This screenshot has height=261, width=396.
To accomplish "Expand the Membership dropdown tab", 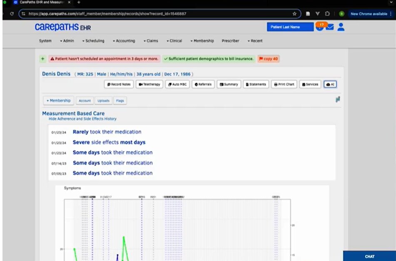I will coord(59,100).
